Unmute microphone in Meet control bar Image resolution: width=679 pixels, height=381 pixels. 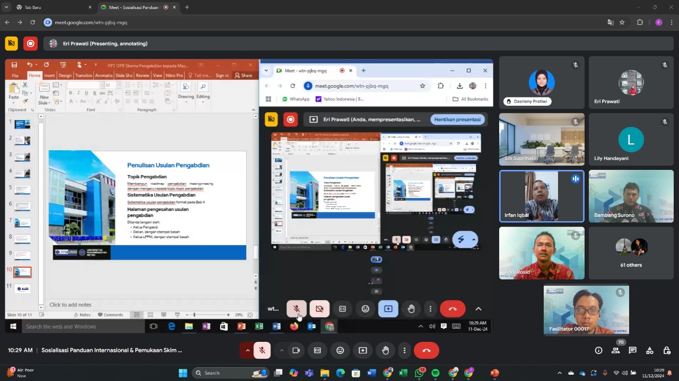[262, 350]
